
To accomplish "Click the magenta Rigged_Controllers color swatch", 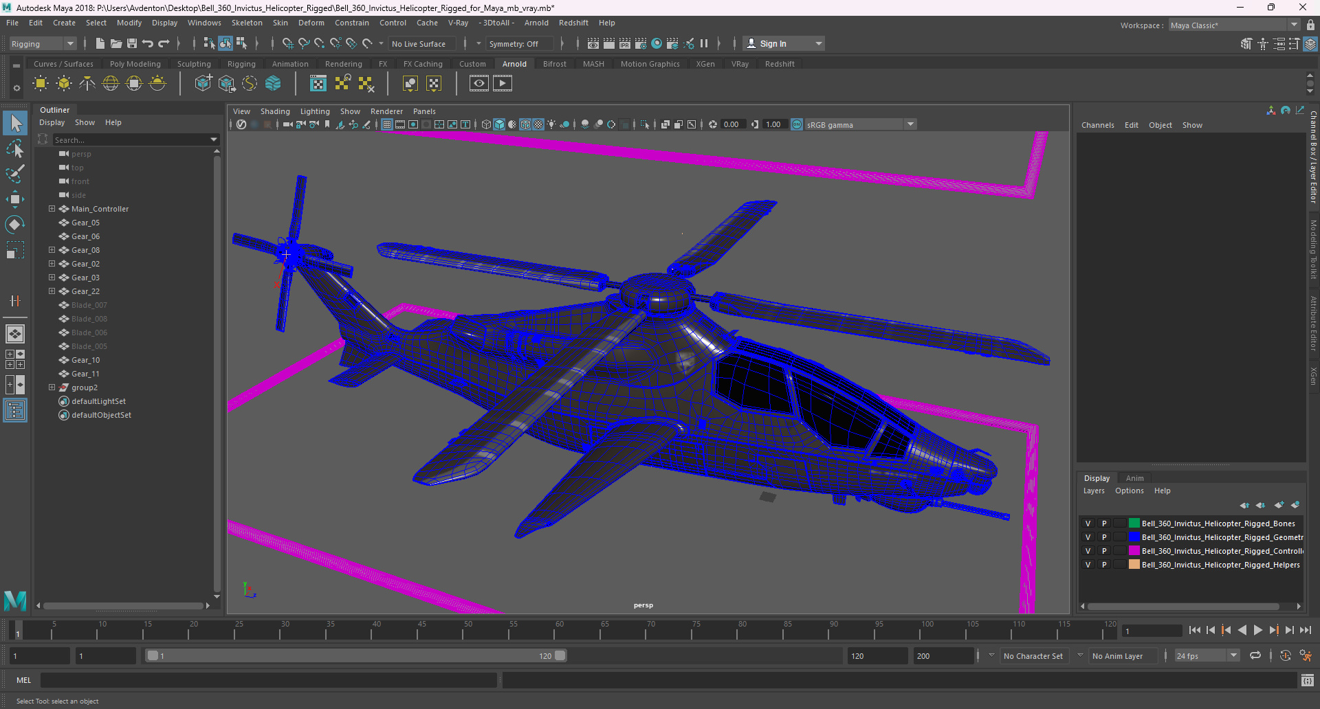I will pyautogui.click(x=1134, y=551).
